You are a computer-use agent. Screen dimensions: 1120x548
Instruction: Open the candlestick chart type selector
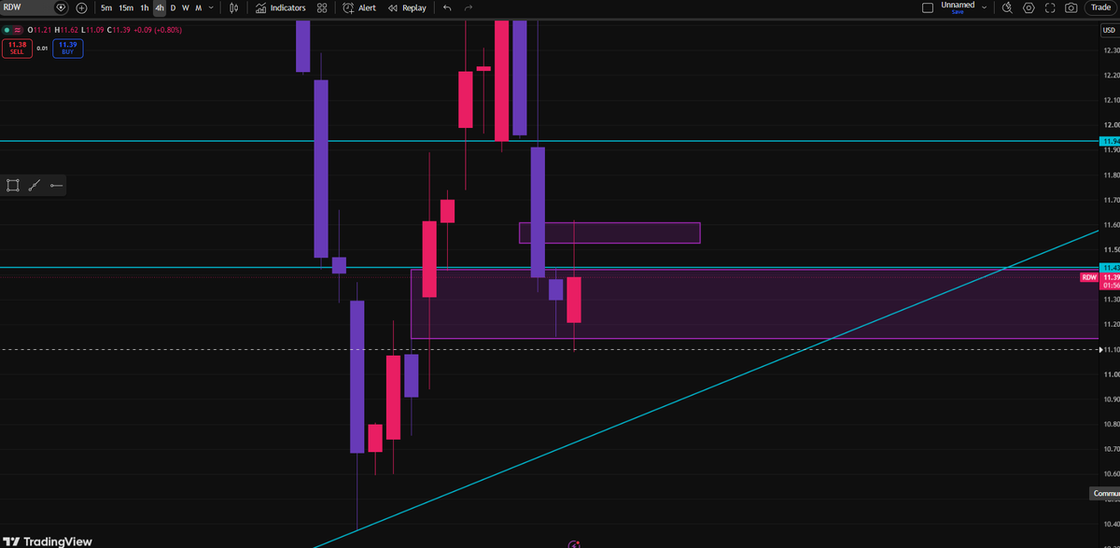pyautogui.click(x=233, y=7)
